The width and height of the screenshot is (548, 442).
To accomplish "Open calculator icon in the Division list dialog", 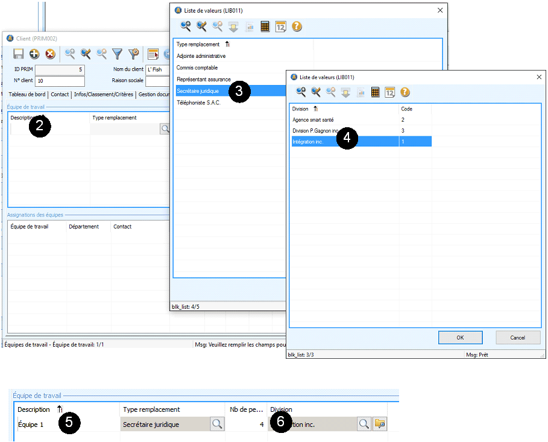I will point(376,92).
